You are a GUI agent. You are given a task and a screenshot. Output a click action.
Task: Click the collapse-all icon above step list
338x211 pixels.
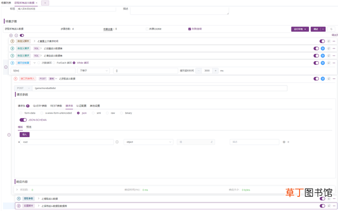tap(16, 35)
